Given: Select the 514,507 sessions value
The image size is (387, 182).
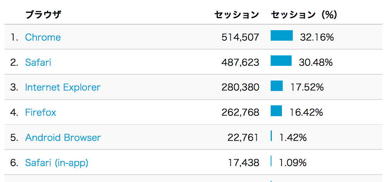Looking at the screenshot, I should [x=240, y=38].
